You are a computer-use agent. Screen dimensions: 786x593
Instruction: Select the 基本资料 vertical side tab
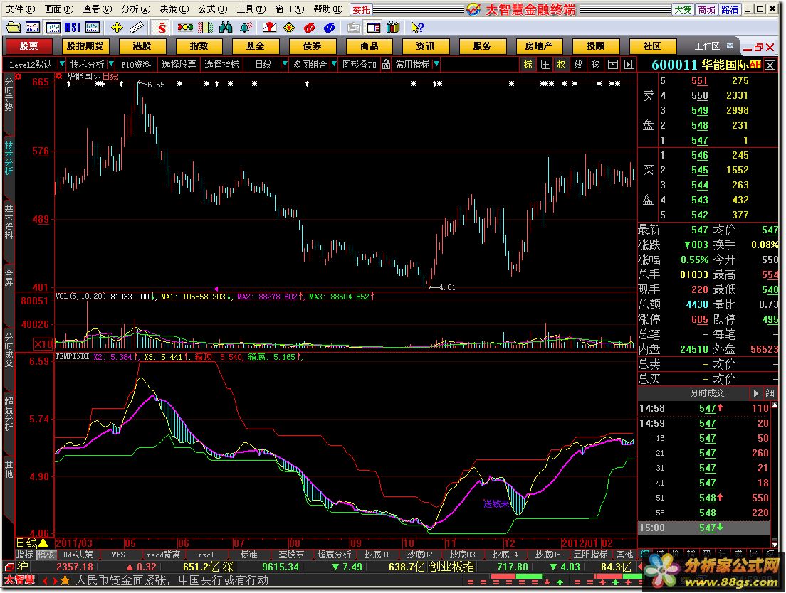[x=9, y=222]
